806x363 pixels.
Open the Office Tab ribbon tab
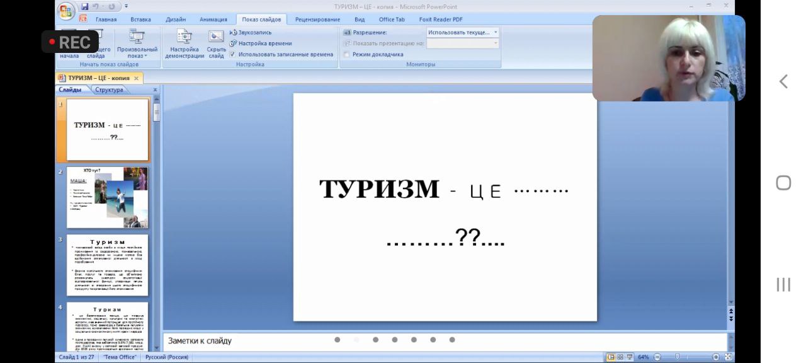pos(392,20)
